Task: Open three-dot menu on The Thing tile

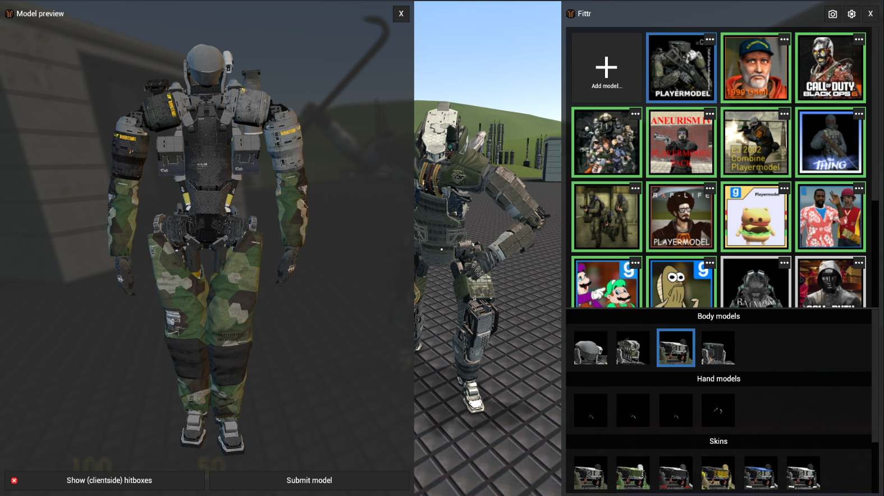Action: 859,114
